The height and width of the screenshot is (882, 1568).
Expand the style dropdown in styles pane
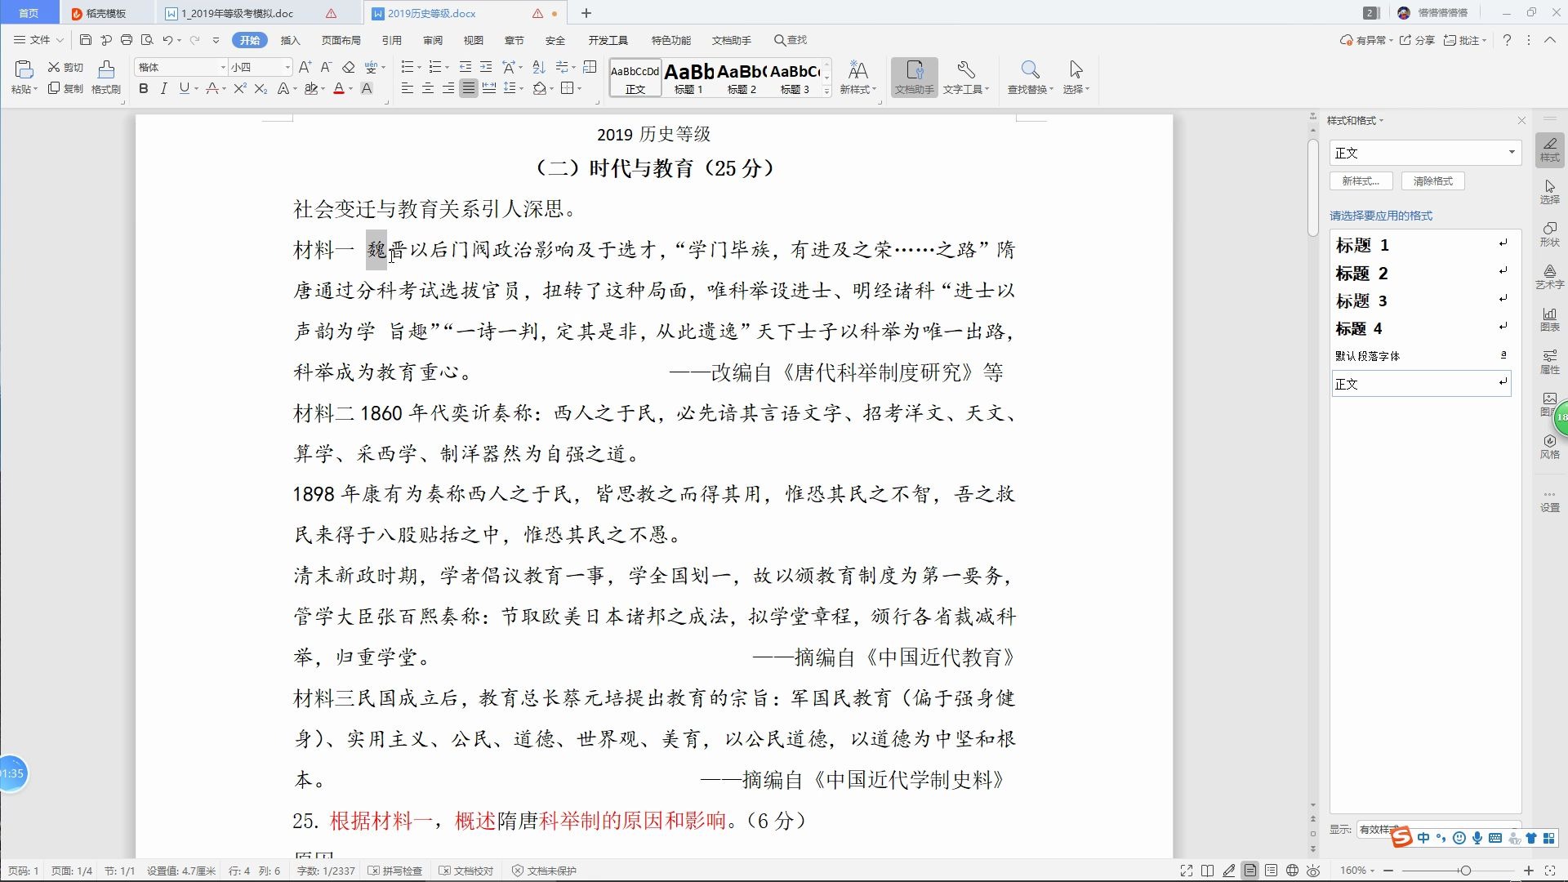coord(1512,153)
